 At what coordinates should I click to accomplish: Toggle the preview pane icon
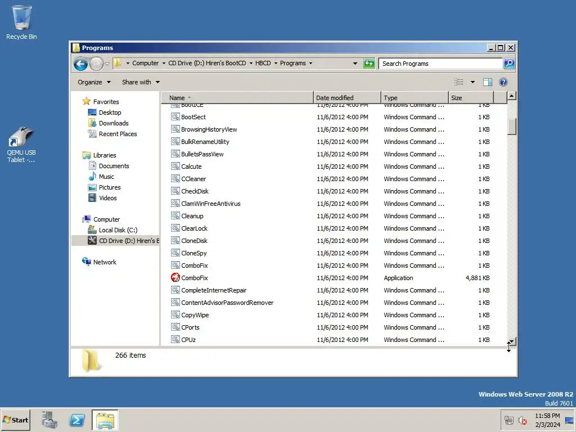488,82
